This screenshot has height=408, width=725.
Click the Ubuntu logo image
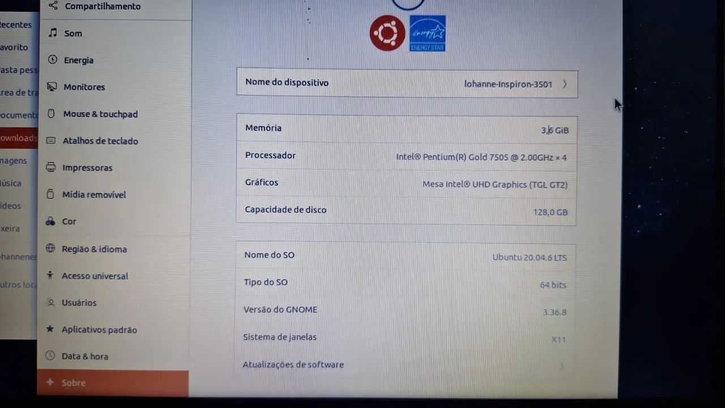[x=387, y=33]
